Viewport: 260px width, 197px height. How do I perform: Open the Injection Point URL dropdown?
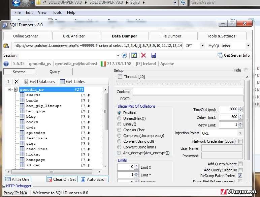[x=240, y=133]
